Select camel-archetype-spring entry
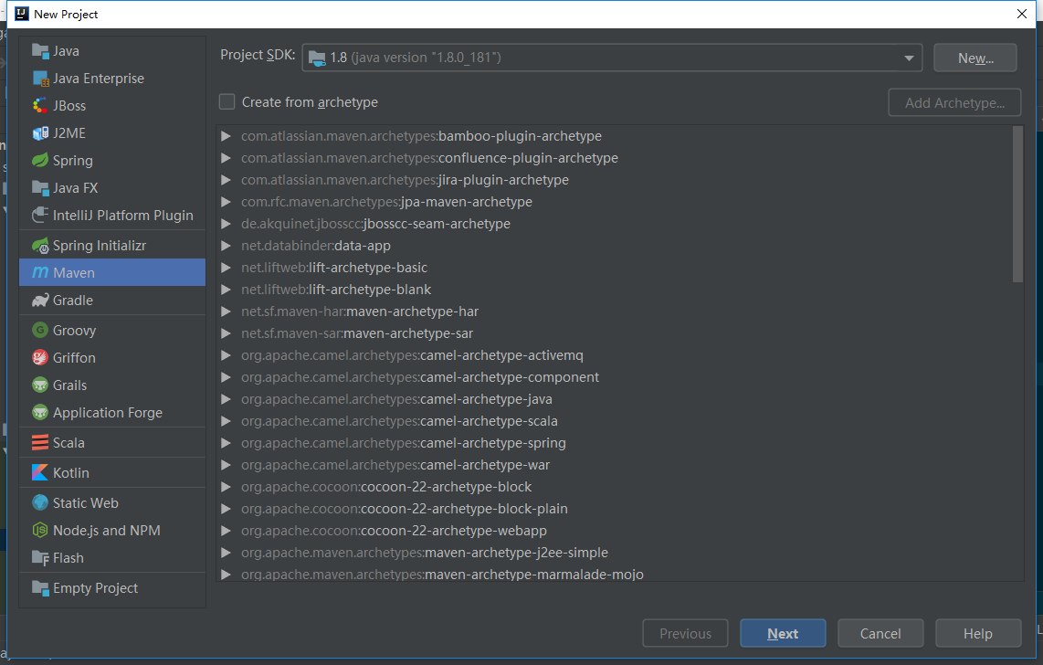 (403, 443)
